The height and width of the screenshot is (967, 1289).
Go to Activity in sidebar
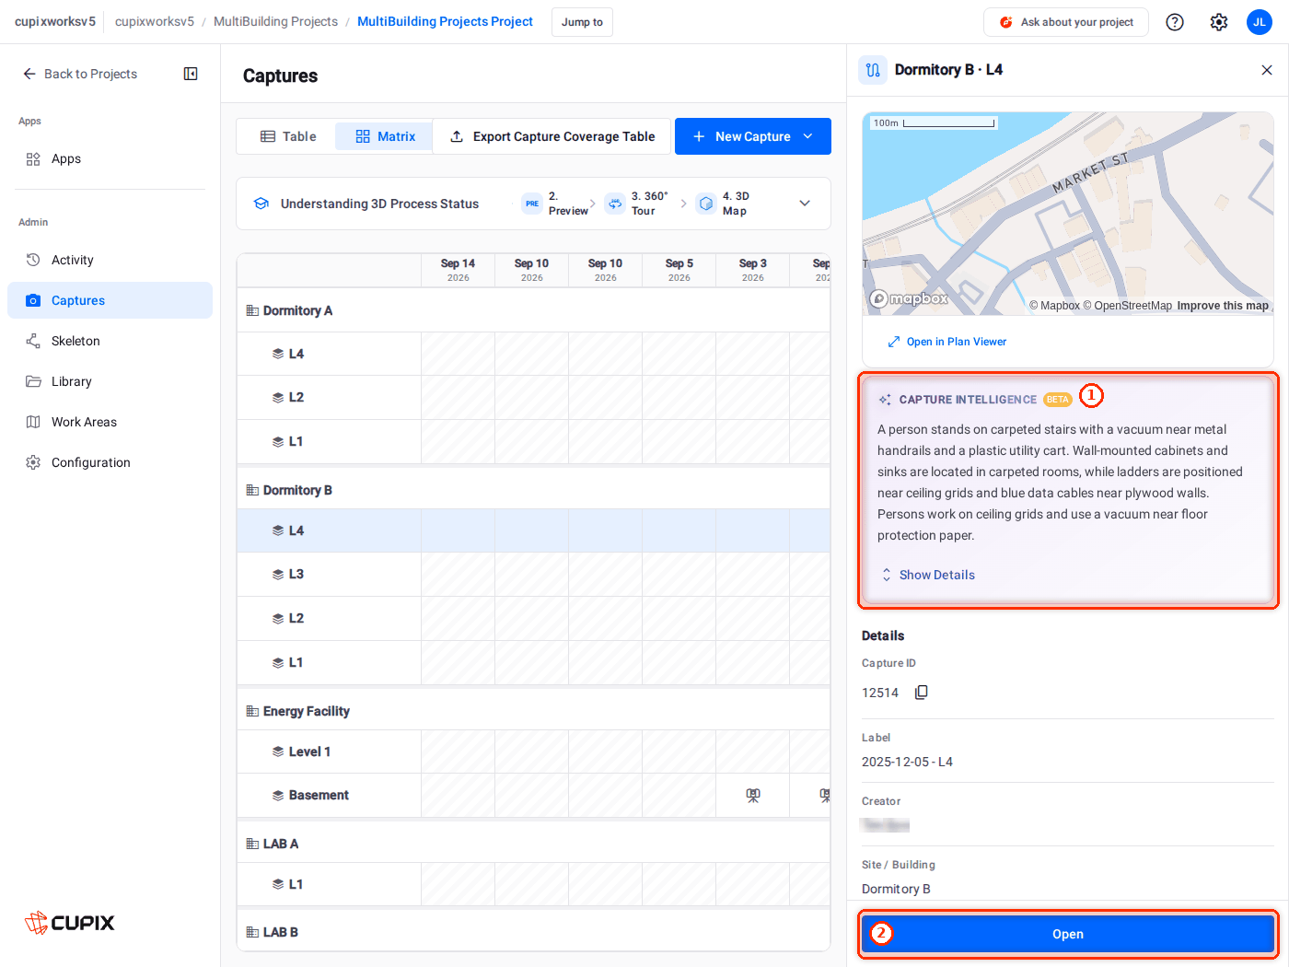coord(110,260)
